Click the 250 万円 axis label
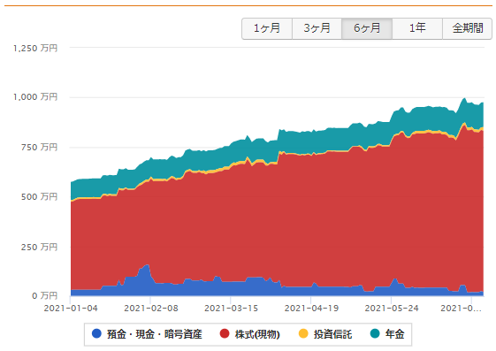Image resolution: width=496 pixels, height=351 pixels. (39, 247)
